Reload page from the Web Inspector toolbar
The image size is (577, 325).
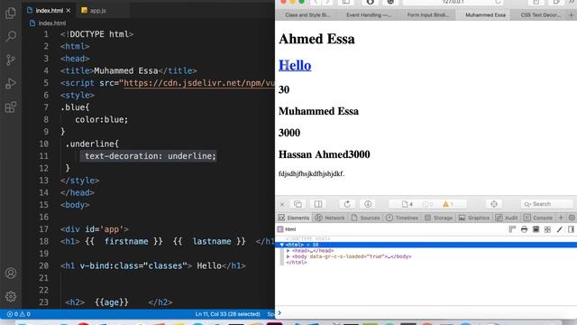tap(347, 204)
